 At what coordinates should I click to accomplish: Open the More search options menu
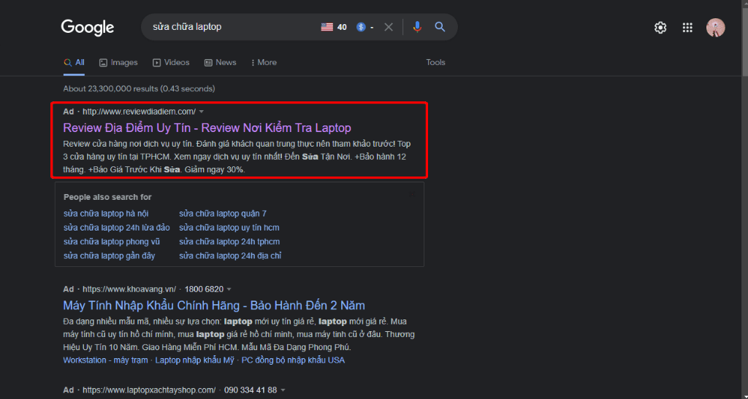pyautogui.click(x=264, y=63)
